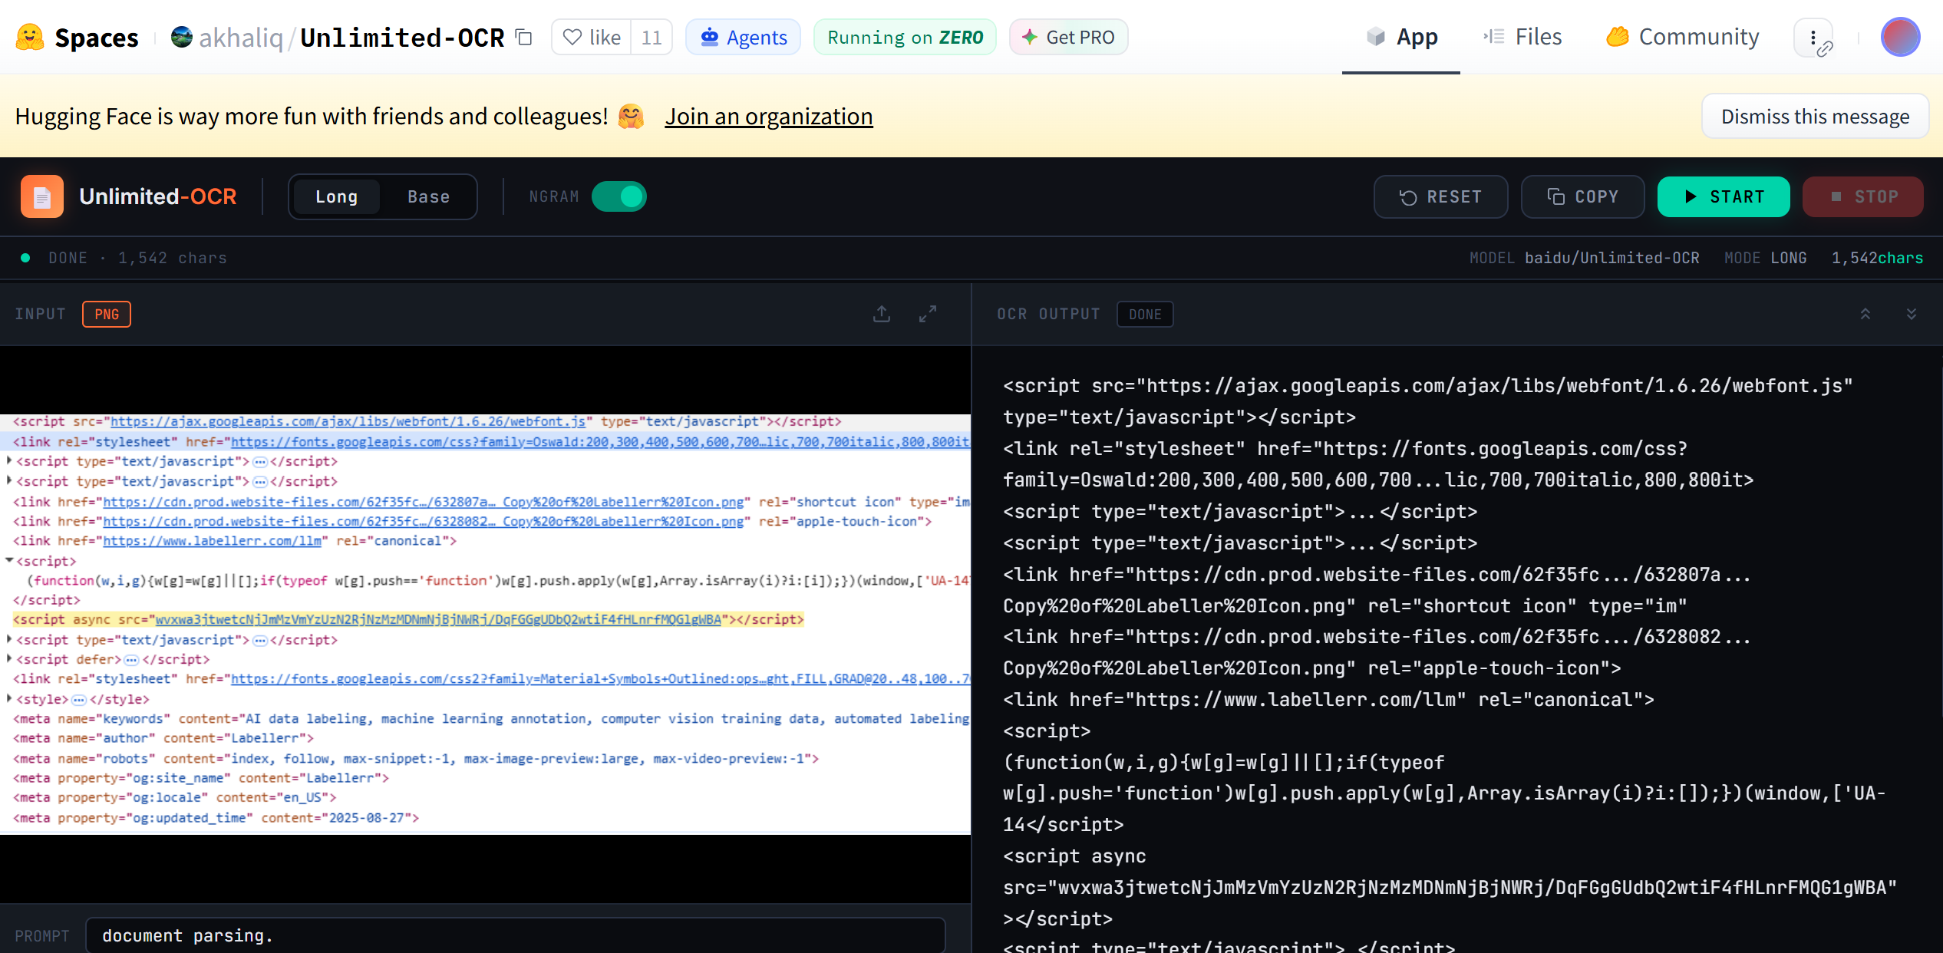Viewport: 1943px width, 953px height.
Task: Open the like count 11
Action: coord(652,37)
